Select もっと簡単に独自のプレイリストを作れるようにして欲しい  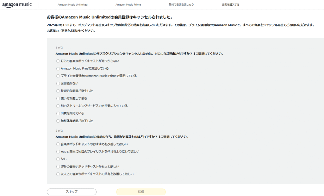(58, 152)
